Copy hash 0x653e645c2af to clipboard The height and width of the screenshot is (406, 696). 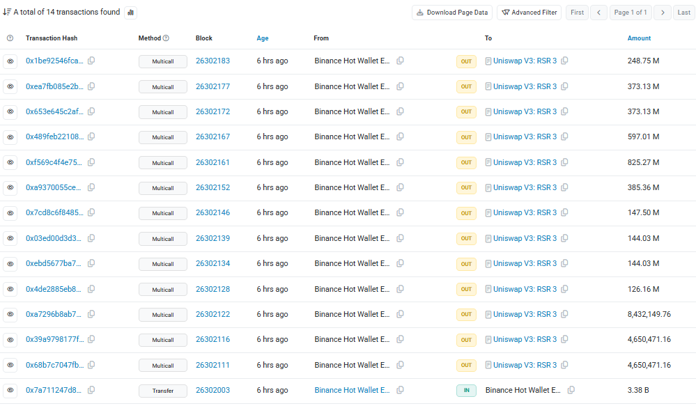(91, 111)
